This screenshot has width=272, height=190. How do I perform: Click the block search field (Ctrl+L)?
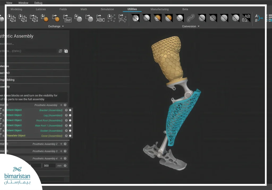click(x=28, y=51)
